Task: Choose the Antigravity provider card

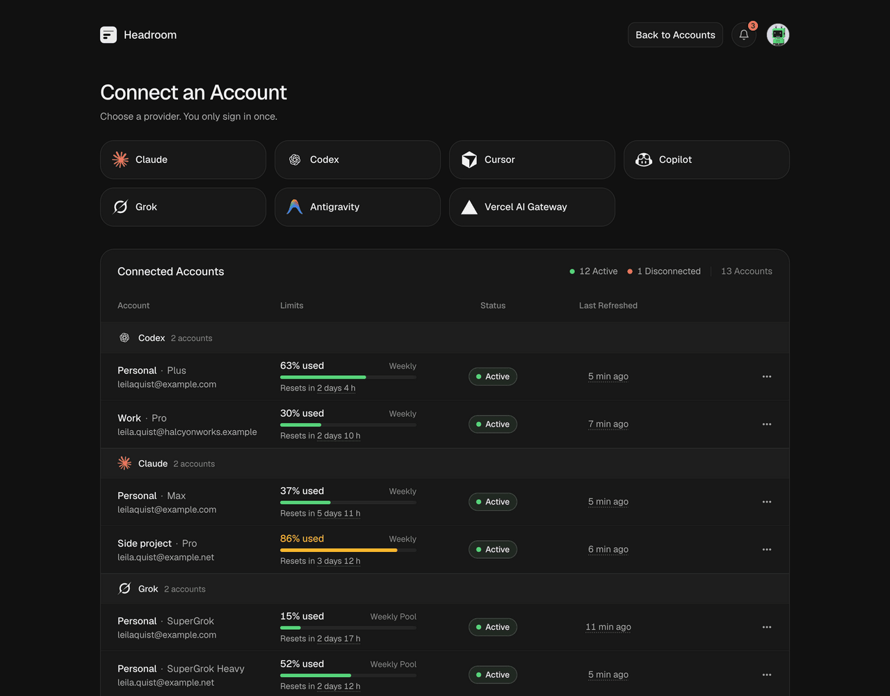Action: pyautogui.click(x=357, y=207)
